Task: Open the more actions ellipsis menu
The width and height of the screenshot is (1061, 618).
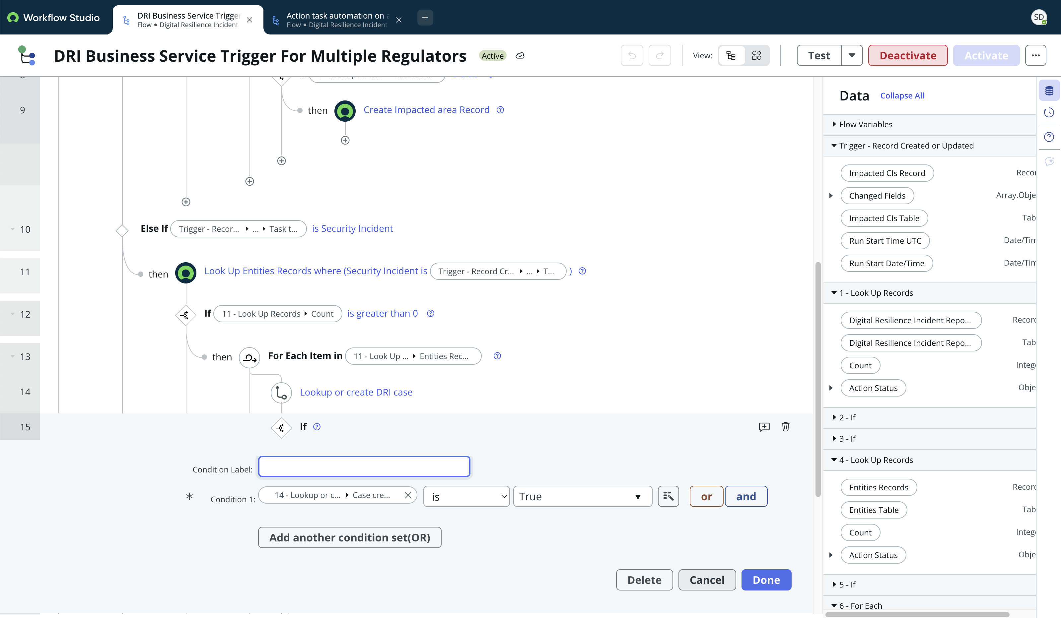Action: point(1035,55)
